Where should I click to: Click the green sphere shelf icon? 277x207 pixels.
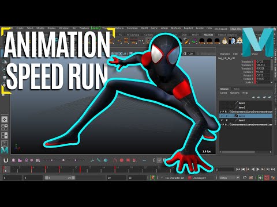click(x=194, y=41)
